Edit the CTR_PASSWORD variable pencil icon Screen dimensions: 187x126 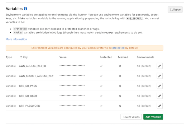(160, 106)
